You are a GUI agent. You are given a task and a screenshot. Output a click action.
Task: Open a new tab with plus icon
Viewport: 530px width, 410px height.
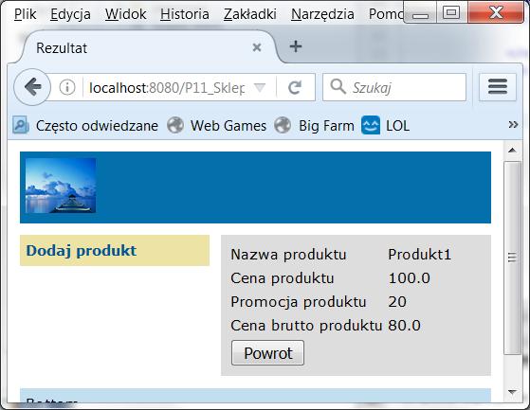(296, 46)
